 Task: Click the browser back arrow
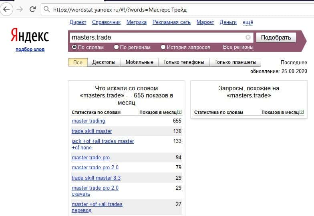[6, 9]
